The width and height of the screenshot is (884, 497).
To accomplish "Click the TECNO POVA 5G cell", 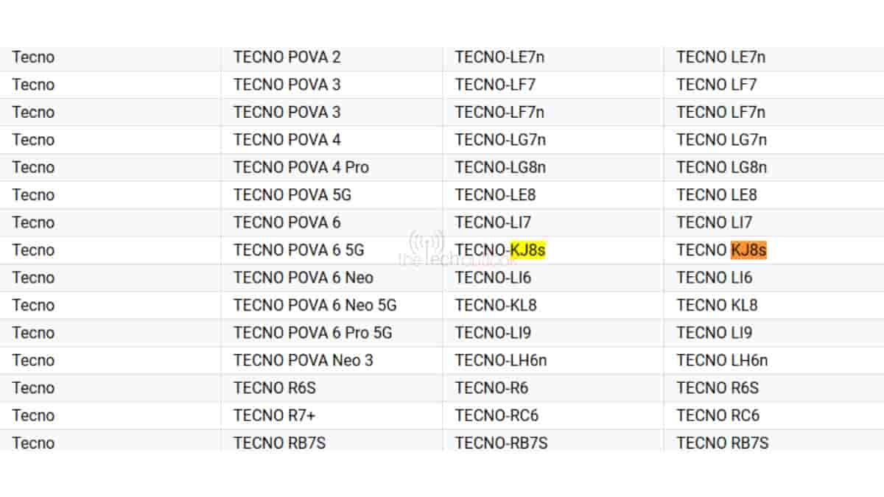I will pyautogui.click(x=292, y=195).
